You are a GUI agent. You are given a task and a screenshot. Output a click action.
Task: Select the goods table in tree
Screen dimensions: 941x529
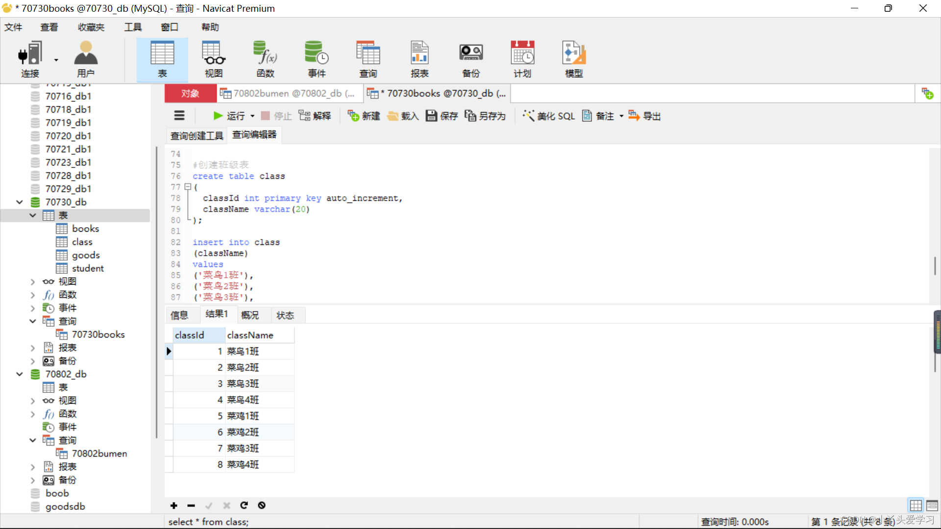(x=86, y=255)
